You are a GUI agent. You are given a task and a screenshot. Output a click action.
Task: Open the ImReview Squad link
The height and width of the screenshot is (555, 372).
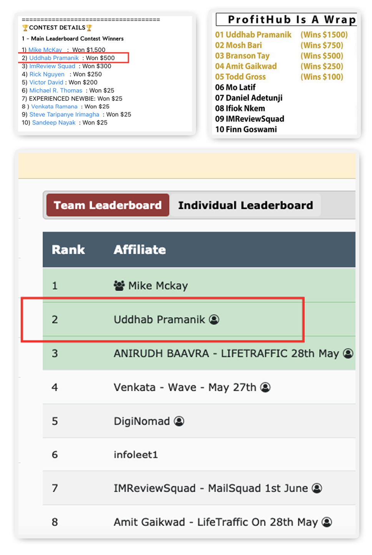[x=52, y=66]
